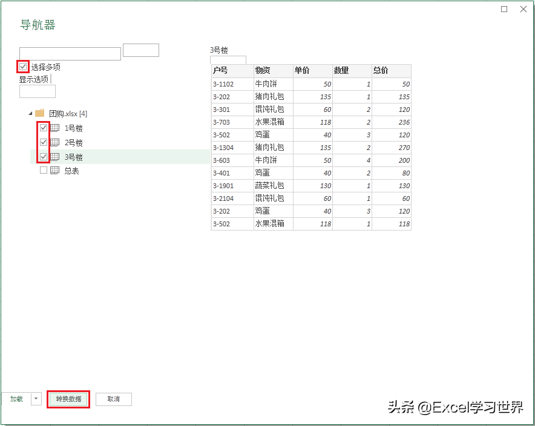This screenshot has height=426, width=535.
Task: Click the table icon beside 3号楼
Action: (55, 157)
